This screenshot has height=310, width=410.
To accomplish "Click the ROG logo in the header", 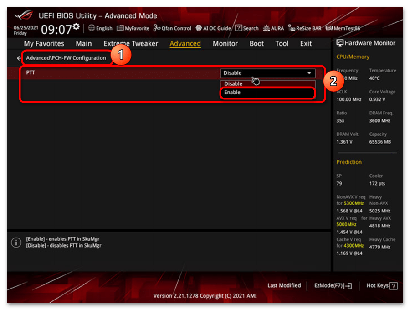I will click(24, 15).
